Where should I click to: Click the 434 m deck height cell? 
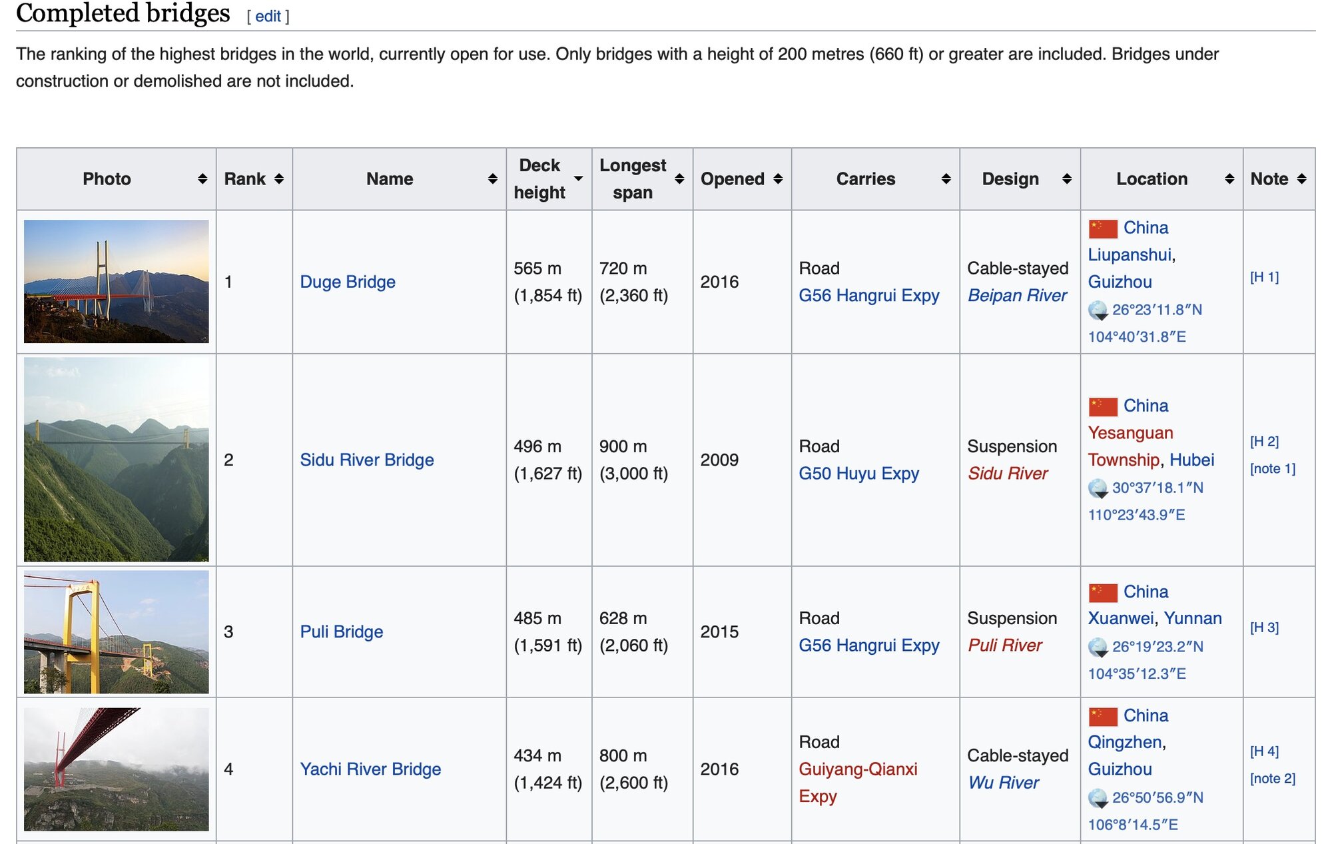click(549, 769)
